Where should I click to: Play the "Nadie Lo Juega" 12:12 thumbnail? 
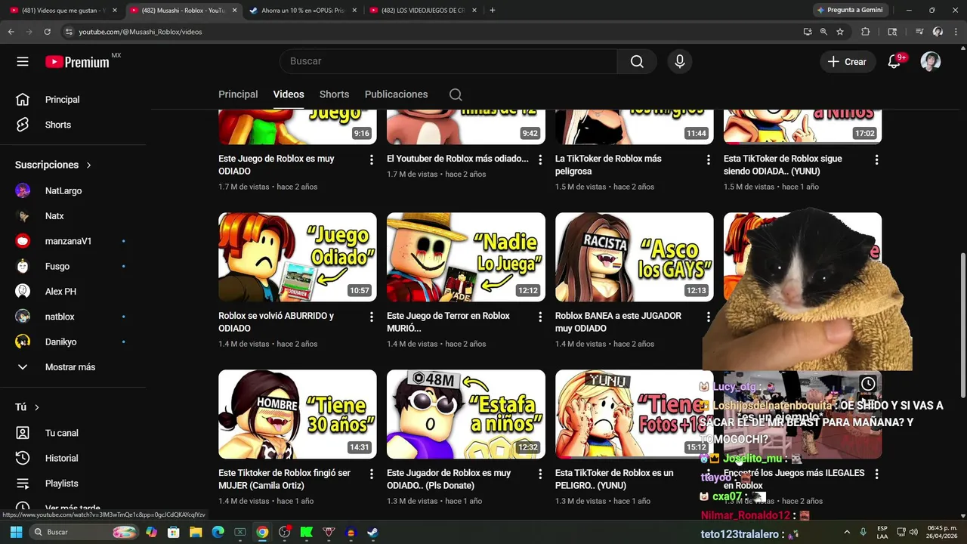click(466, 257)
